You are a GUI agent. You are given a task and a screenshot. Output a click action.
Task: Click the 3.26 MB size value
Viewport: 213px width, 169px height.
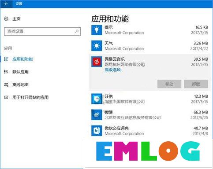coord(201,43)
